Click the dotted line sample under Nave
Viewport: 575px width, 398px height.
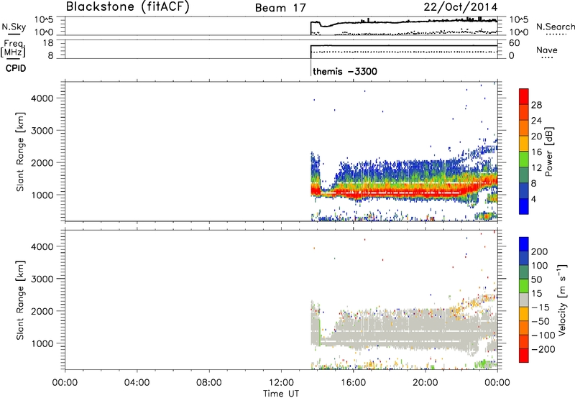click(547, 58)
